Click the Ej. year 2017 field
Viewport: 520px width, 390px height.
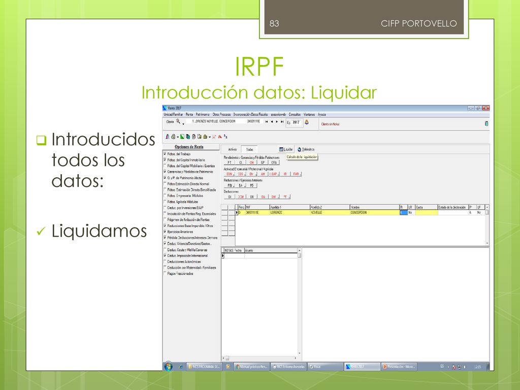[x=296, y=122]
